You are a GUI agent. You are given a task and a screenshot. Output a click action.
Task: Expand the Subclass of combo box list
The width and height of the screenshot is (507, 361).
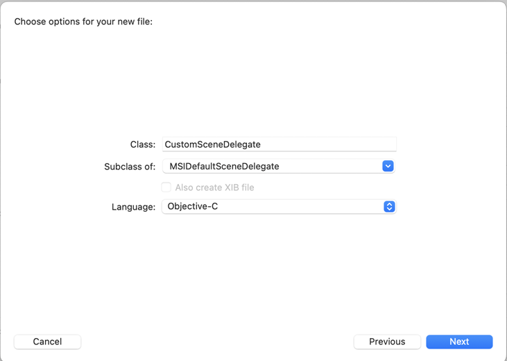(x=388, y=166)
